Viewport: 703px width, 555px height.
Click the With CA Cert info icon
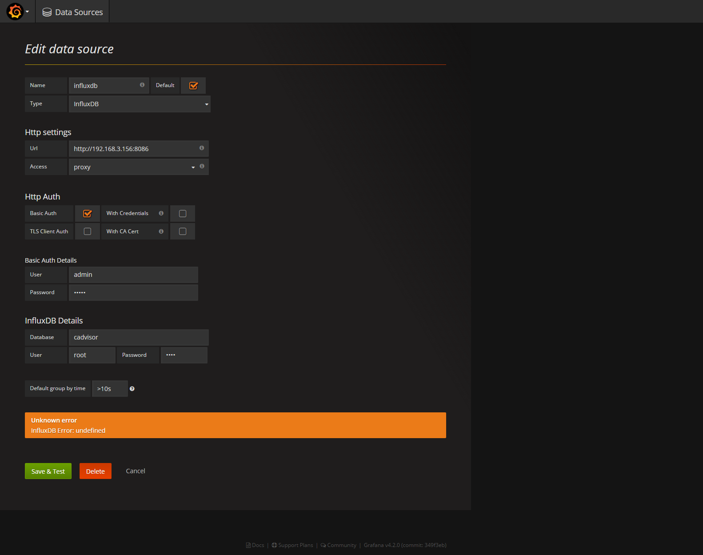(x=161, y=232)
